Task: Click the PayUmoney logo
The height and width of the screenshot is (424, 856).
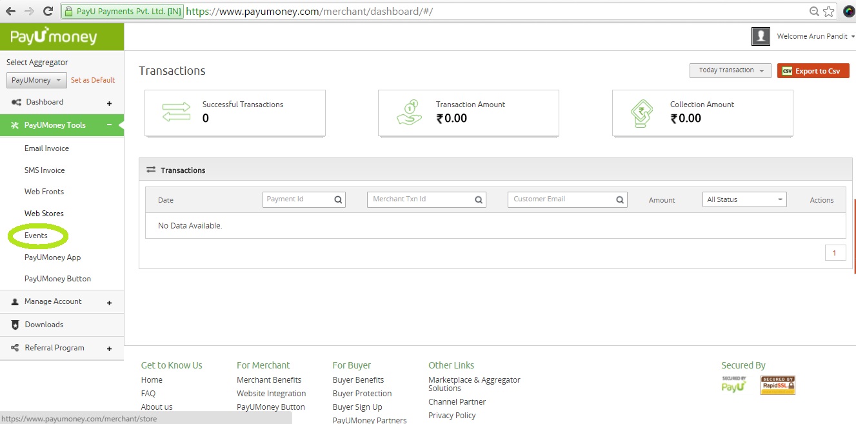Action: [54, 37]
